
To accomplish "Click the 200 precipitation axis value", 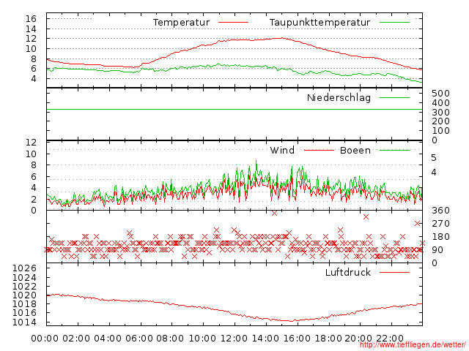I will tap(440, 121).
